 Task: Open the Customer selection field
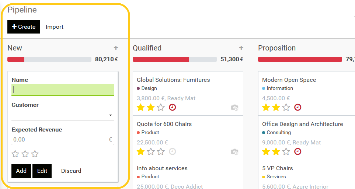[x=63, y=115]
